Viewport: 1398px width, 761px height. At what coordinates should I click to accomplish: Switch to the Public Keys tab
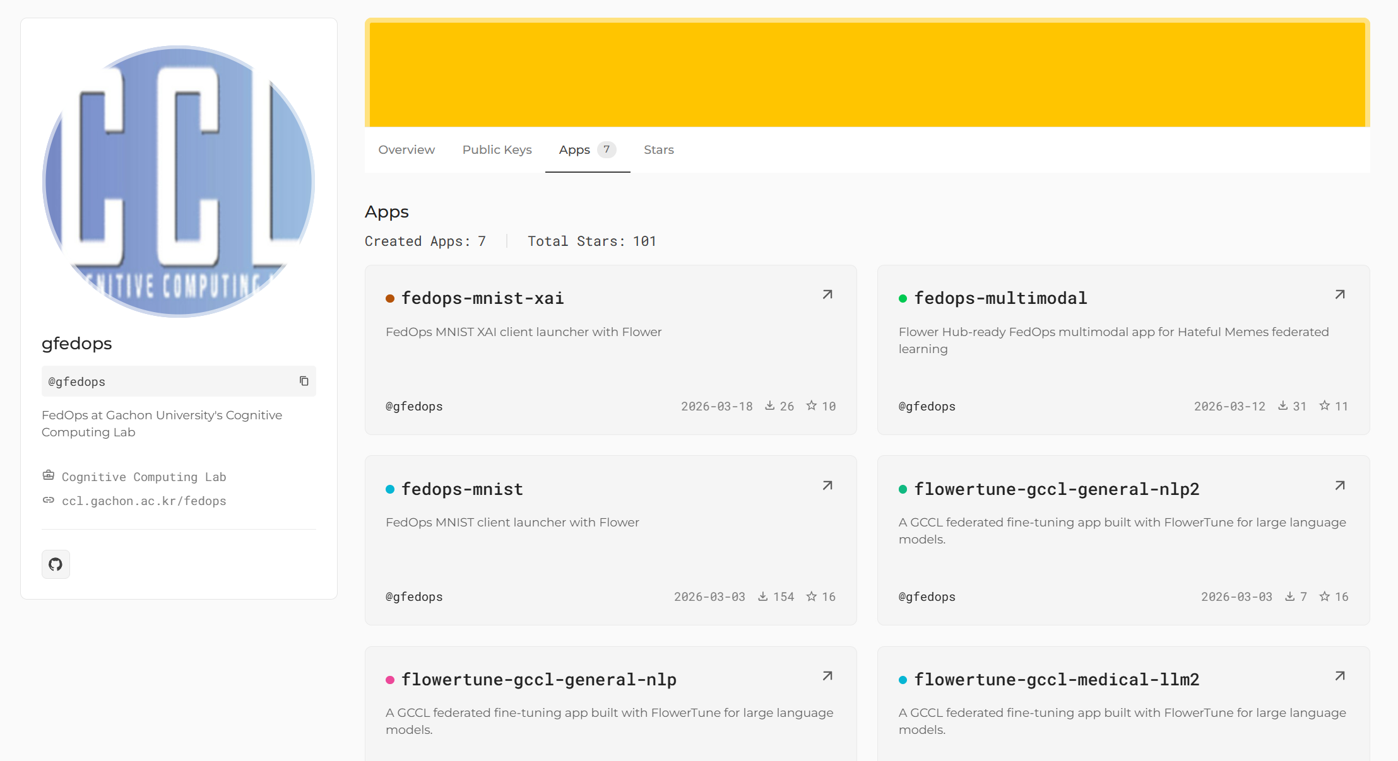tap(497, 149)
